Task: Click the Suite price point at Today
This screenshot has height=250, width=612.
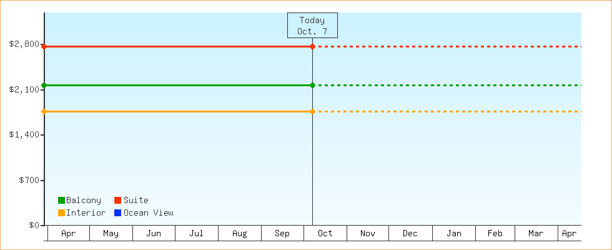Action: tap(312, 47)
